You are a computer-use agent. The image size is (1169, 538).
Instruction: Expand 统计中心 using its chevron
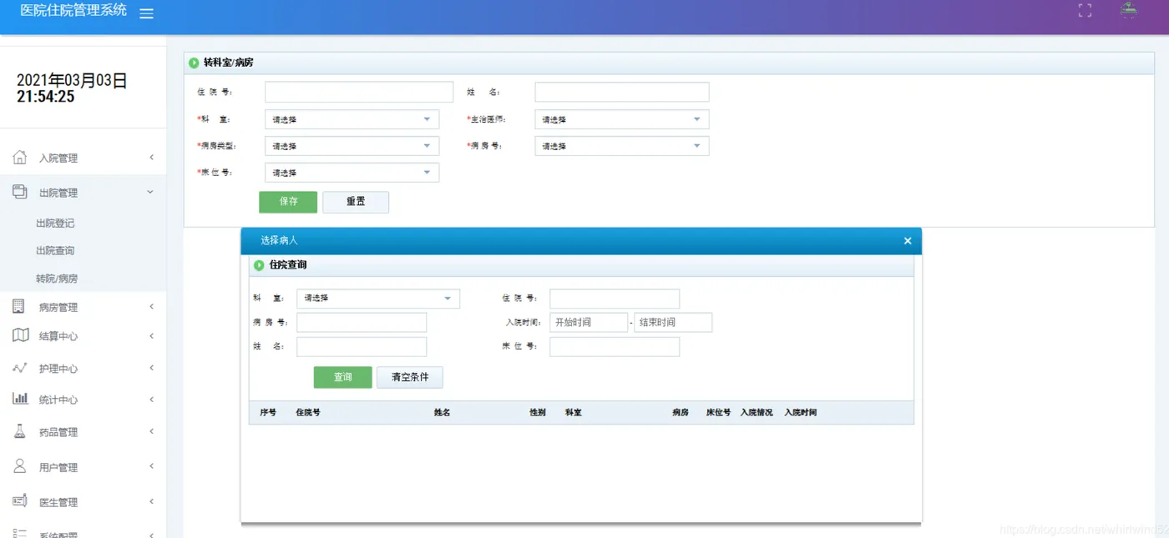point(151,400)
